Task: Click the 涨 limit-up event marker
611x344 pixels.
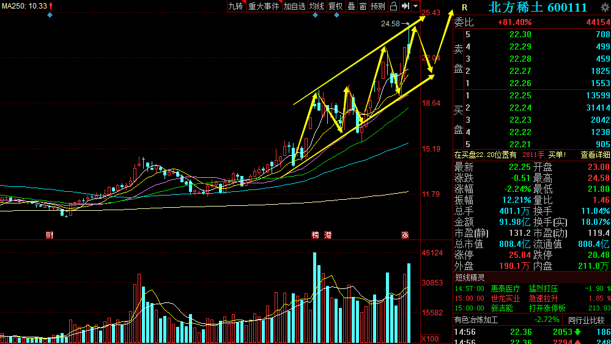Action: tap(405, 235)
